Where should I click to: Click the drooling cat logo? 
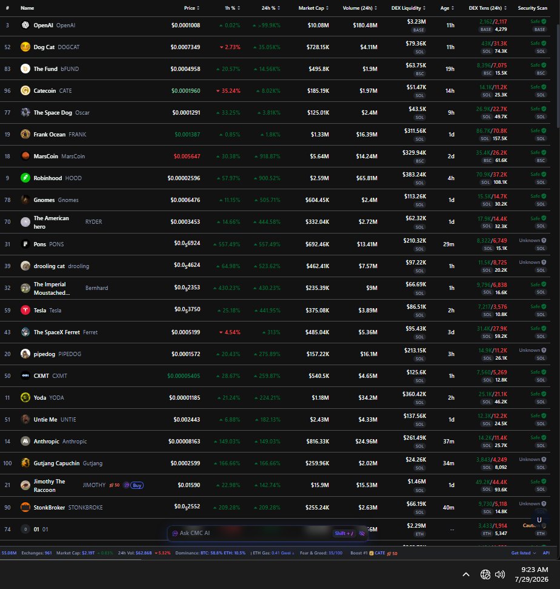25,266
